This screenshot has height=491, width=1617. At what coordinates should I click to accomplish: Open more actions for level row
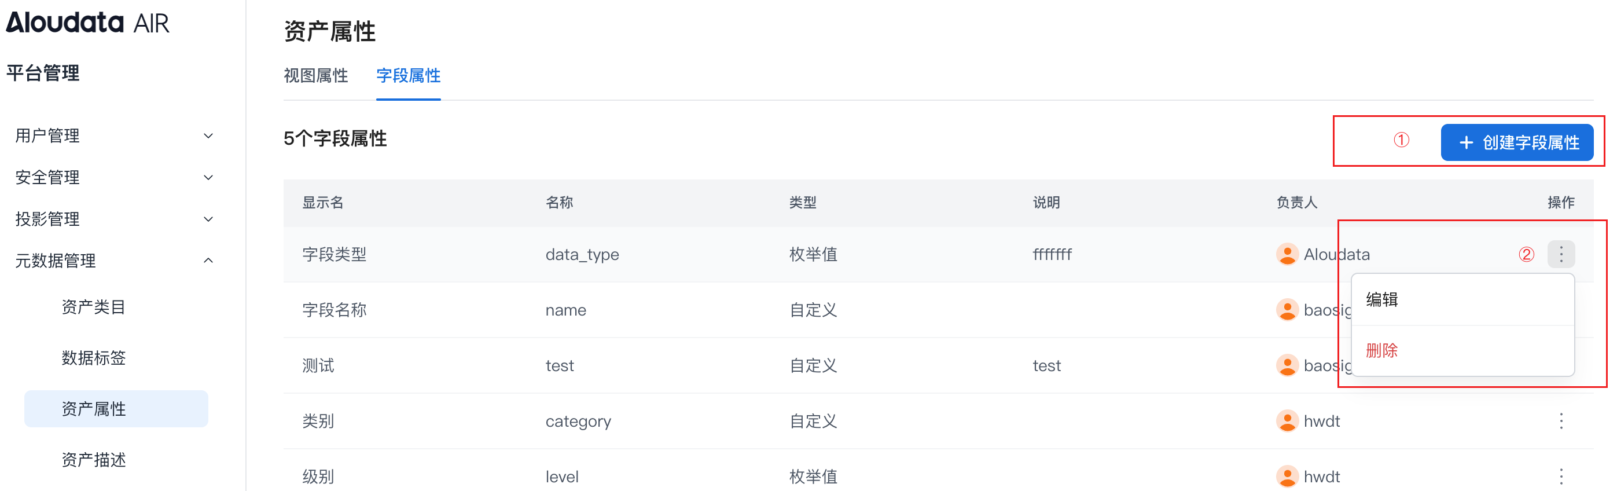coord(1560,476)
